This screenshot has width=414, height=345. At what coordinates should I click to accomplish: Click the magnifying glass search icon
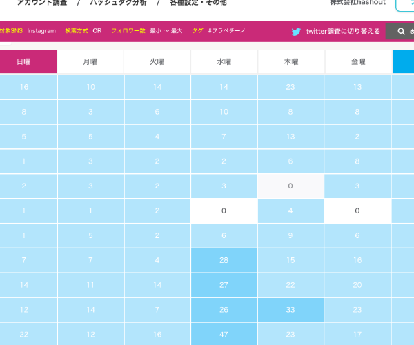point(401,32)
